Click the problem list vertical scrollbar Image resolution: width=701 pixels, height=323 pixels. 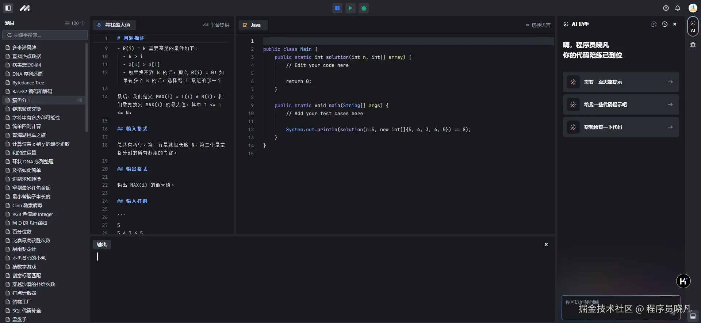87,88
